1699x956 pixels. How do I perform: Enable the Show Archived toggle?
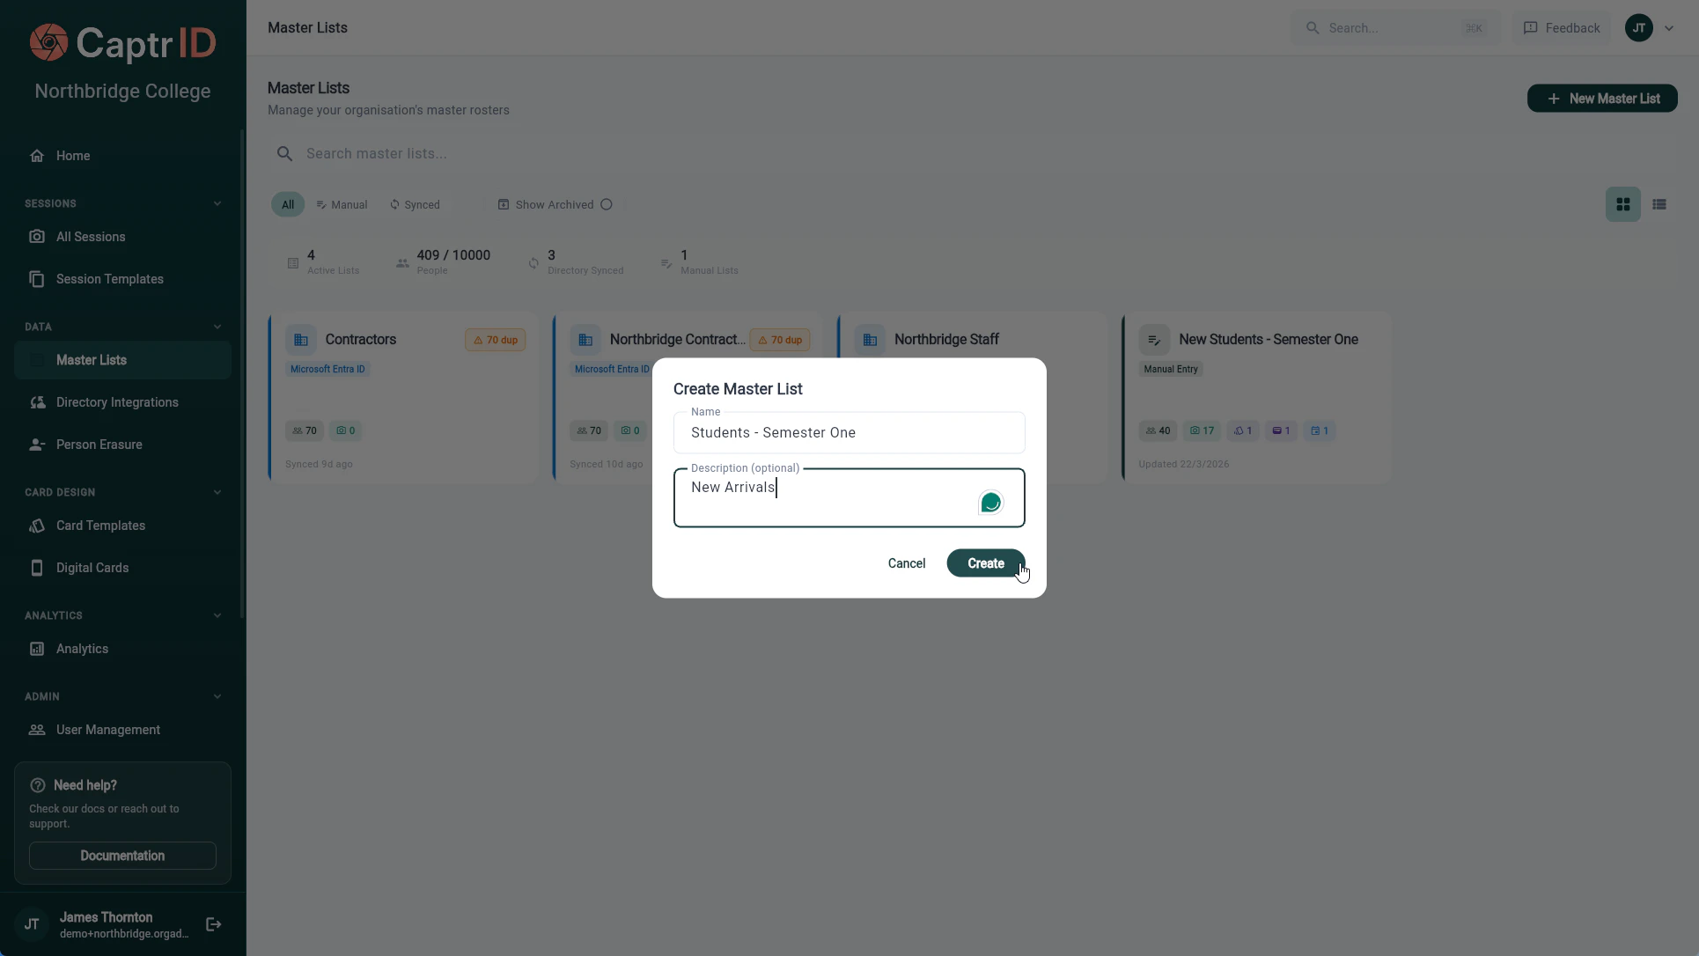(607, 204)
